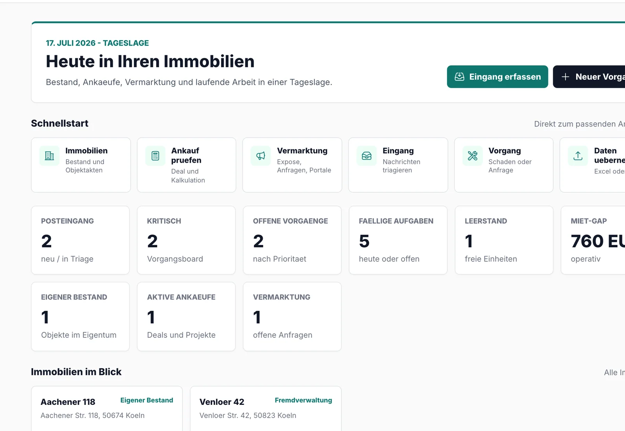The height and width of the screenshot is (431, 625).
Task: Click the calculator icon on Ankauf pruefen
Action: coord(155,156)
